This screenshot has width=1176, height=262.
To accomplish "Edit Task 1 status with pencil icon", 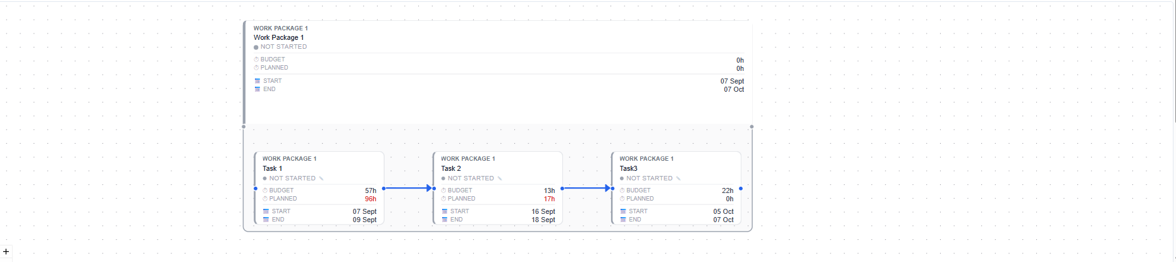I will click(321, 178).
